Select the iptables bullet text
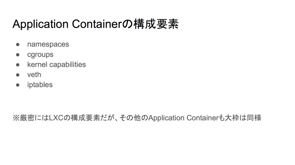 pos(40,85)
